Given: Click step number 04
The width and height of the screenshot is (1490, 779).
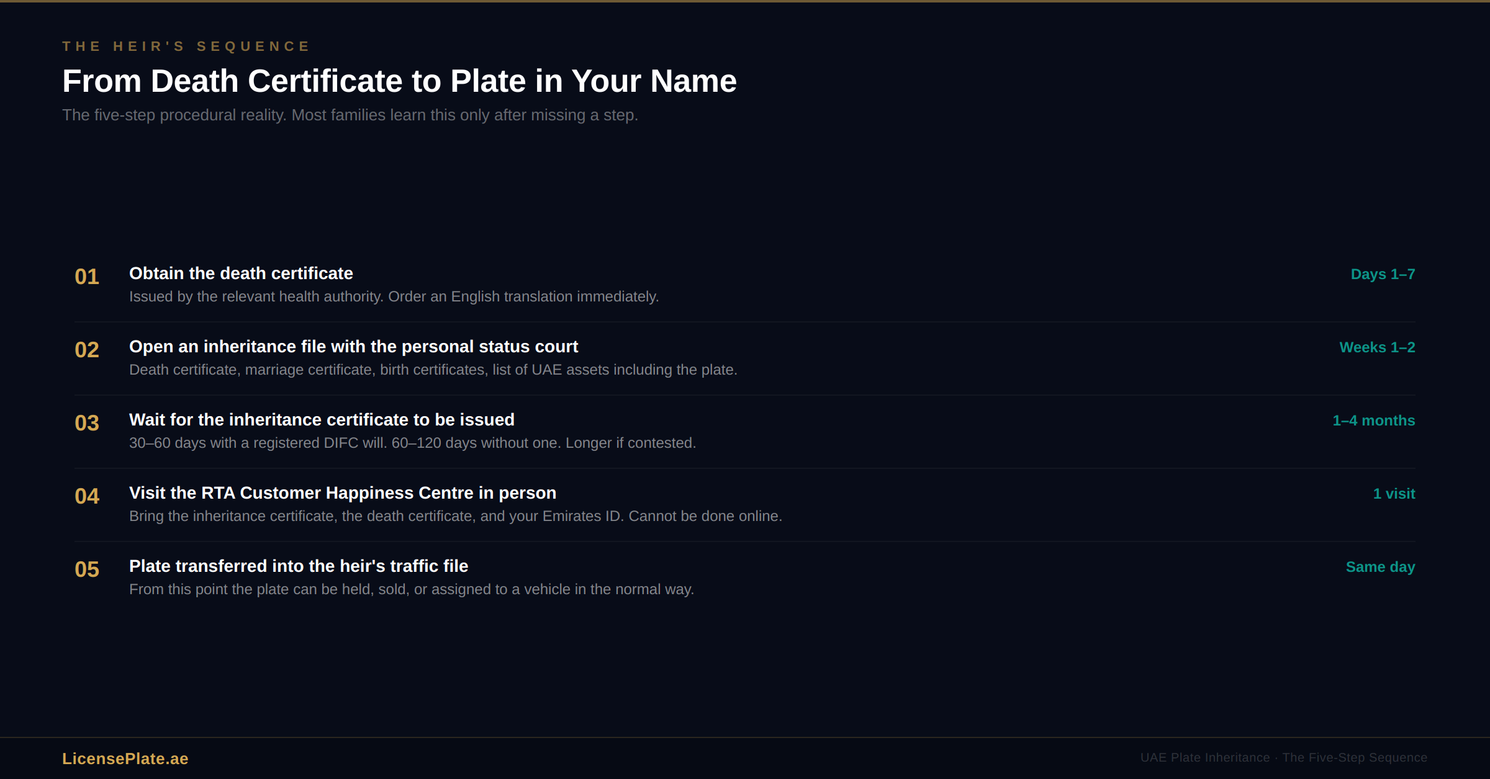Looking at the screenshot, I should click(x=87, y=496).
